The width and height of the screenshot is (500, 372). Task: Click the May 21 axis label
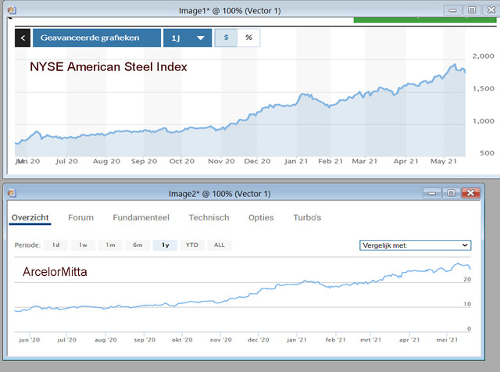click(x=444, y=162)
